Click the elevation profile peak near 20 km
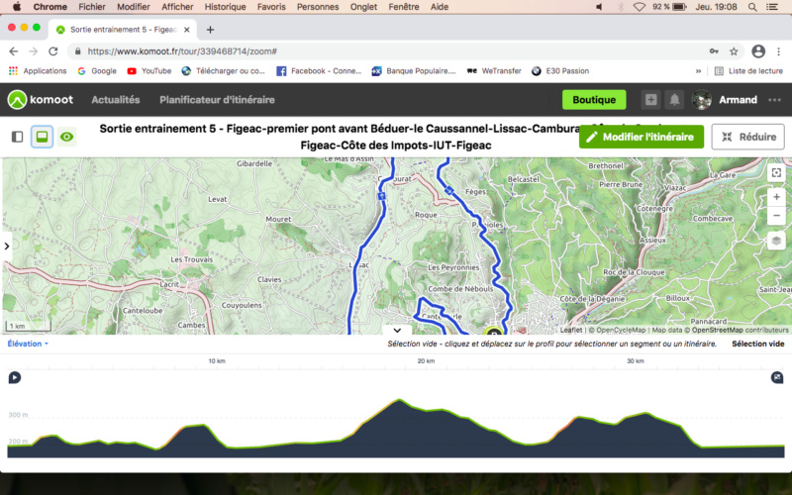The image size is (792, 495). [400, 400]
